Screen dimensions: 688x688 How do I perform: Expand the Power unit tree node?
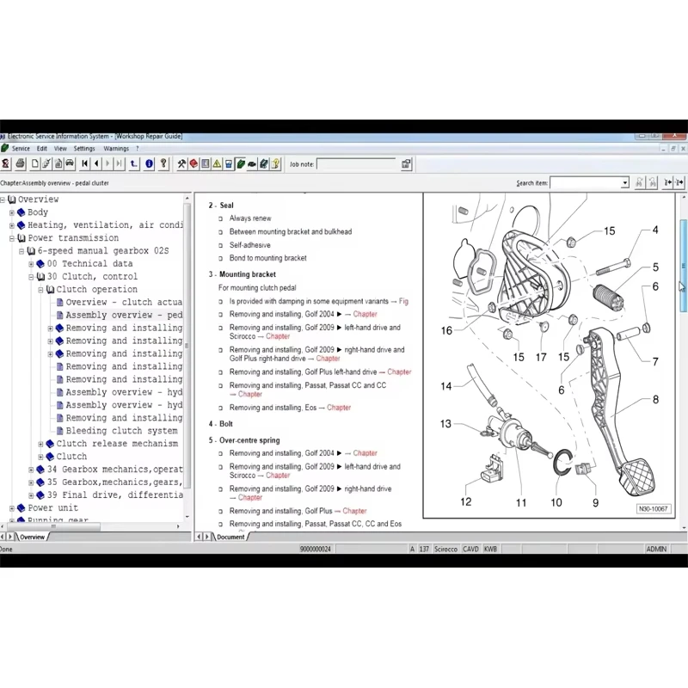12,508
